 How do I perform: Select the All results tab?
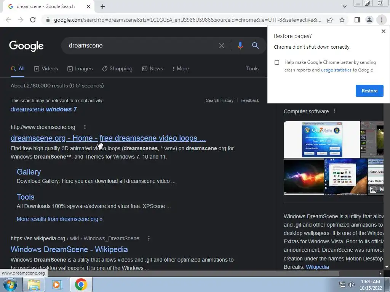coord(18,69)
